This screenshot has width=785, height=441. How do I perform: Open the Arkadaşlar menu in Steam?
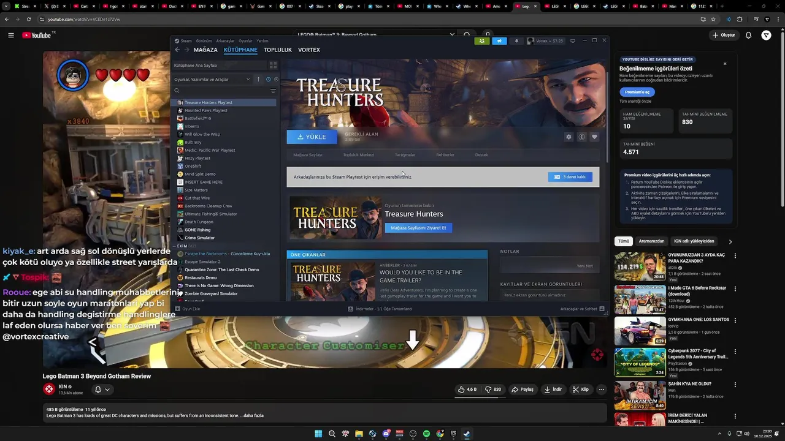225,41
